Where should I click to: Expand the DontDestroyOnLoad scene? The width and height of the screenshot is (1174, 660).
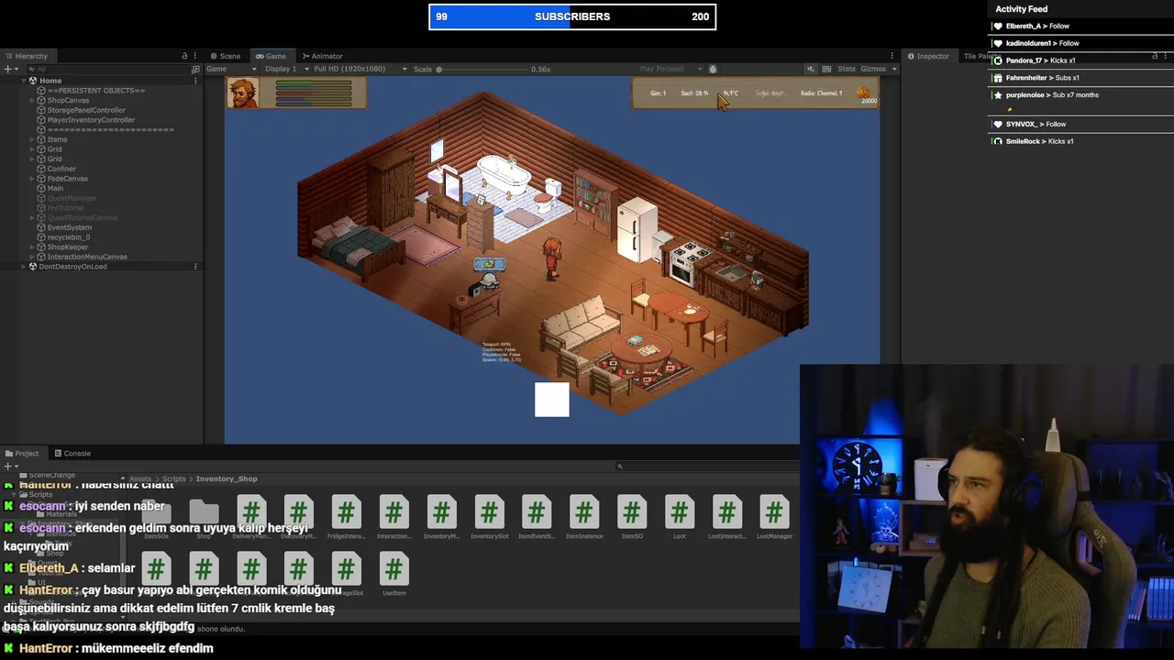(x=23, y=267)
